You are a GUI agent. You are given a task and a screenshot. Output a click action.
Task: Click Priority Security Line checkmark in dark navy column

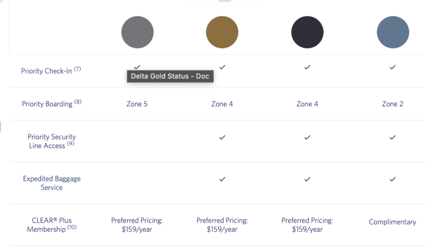click(x=307, y=137)
